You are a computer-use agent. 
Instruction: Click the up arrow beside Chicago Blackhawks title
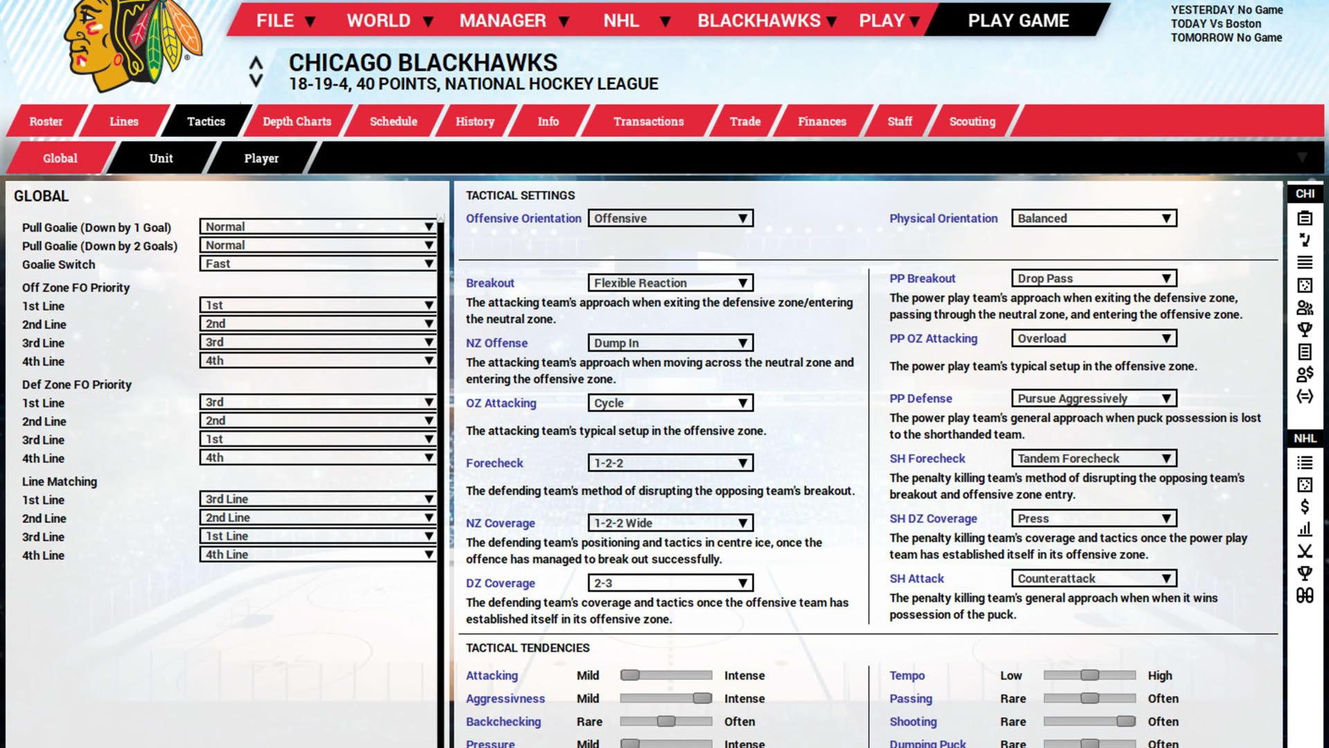pos(256,63)
